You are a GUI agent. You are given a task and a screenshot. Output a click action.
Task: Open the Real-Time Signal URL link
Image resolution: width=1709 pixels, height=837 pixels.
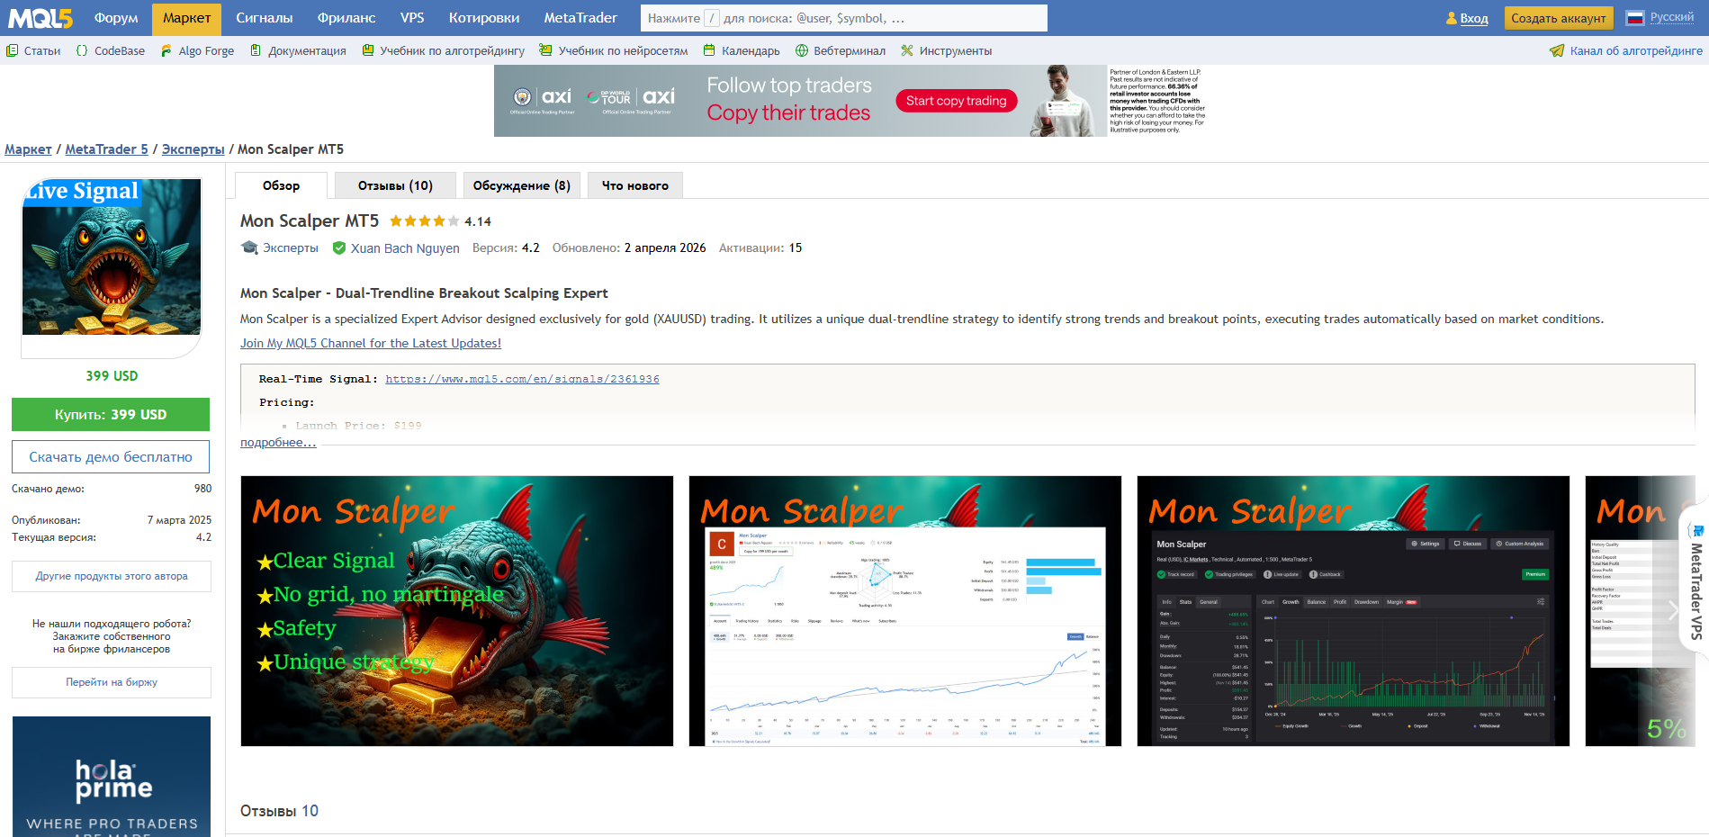coord(522,379)
